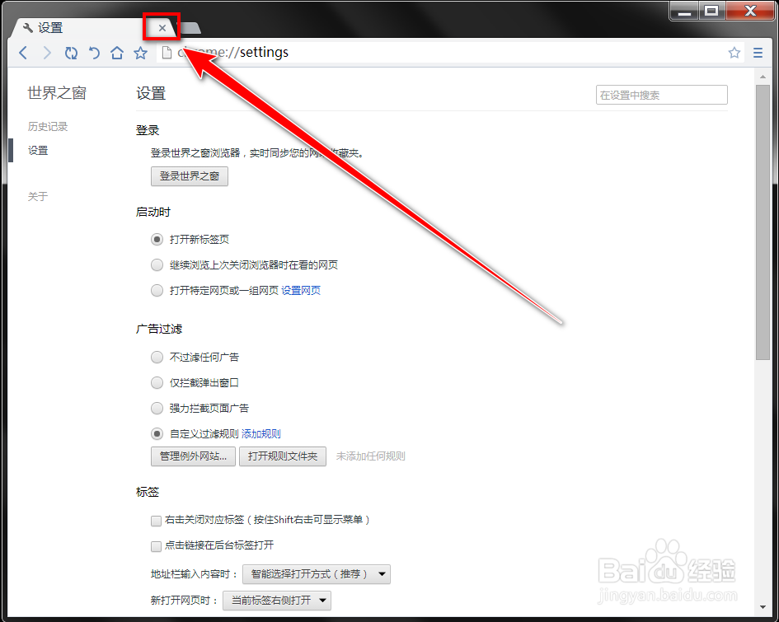The width and height of the screenshot is (779, 622).
Task: Open the 设置网页 link
Action: click(301, 290)
